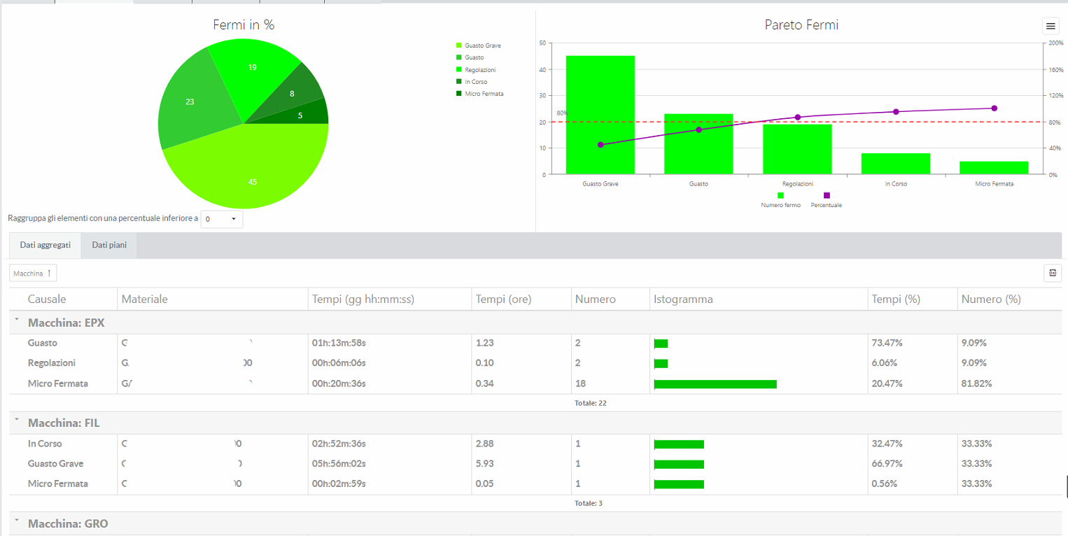Collapse the Macchina: GRO group
This screenshot has width=1068, height=536.
tap(16, 522)
